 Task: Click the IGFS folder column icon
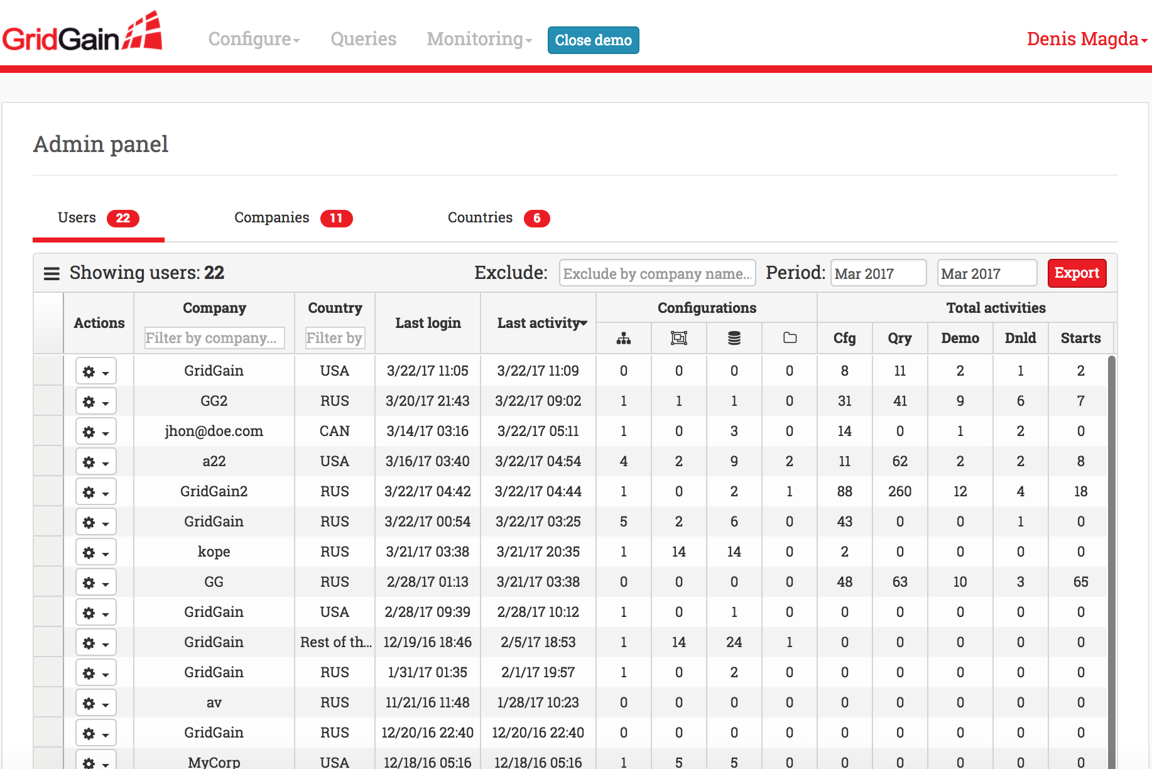[x=790, y=338]
